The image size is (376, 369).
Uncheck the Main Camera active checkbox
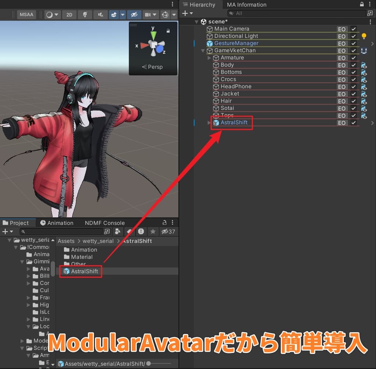354,29
